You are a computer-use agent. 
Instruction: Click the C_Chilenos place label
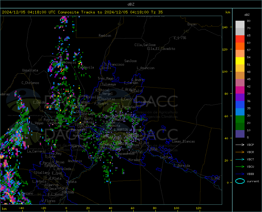tap(30, 83)
